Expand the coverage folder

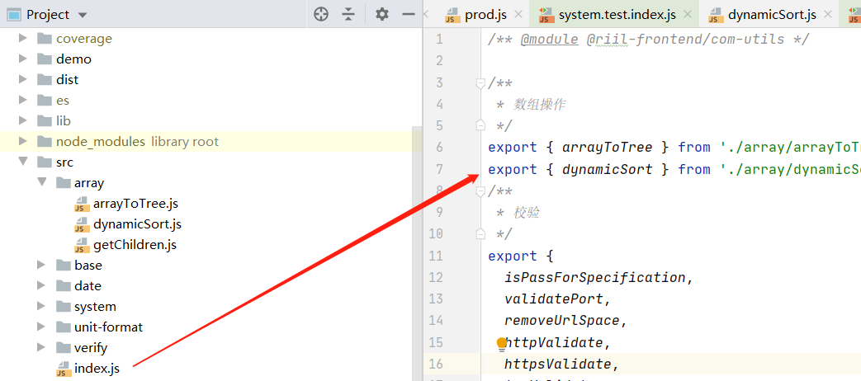(x=23, y=39)
